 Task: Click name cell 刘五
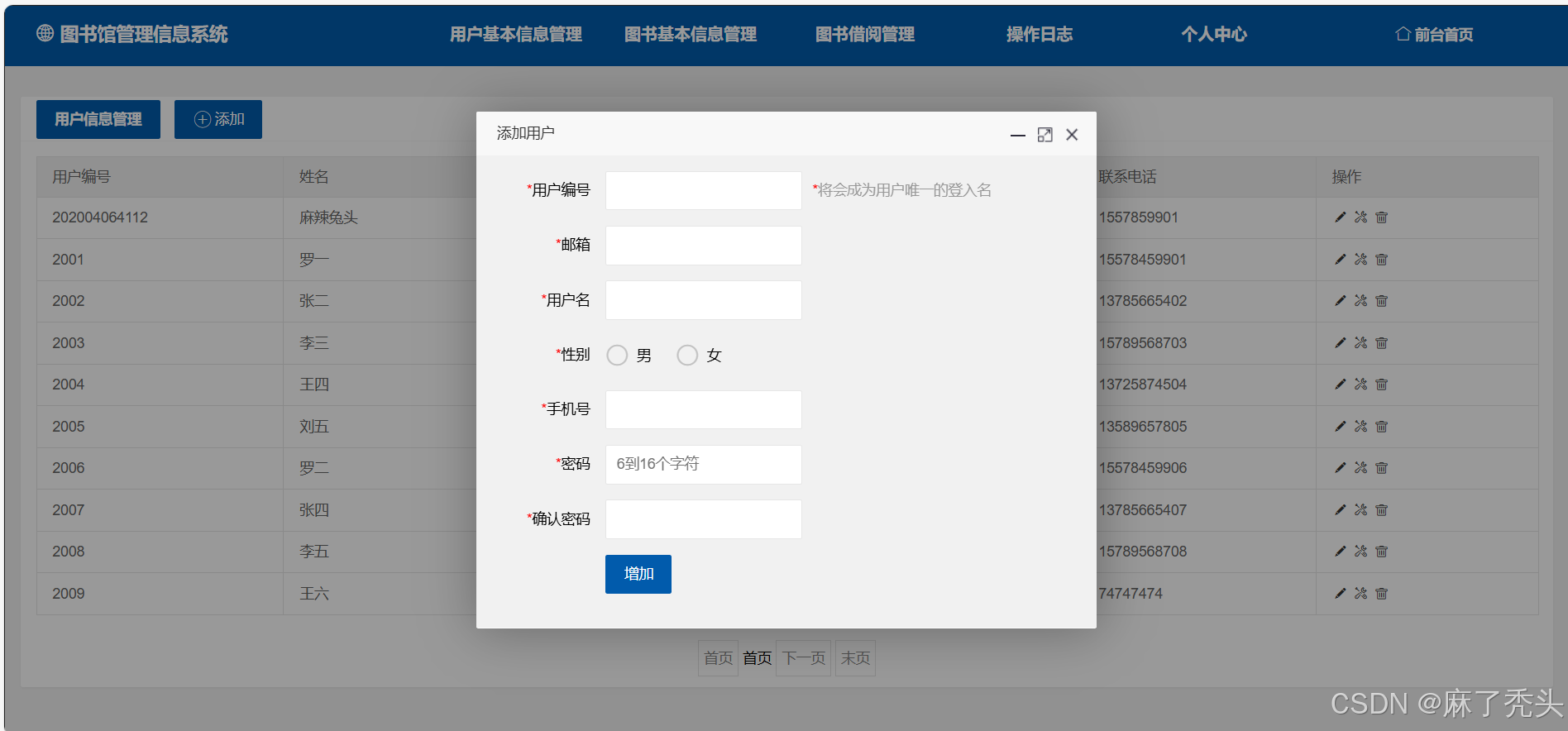point(314,427)
